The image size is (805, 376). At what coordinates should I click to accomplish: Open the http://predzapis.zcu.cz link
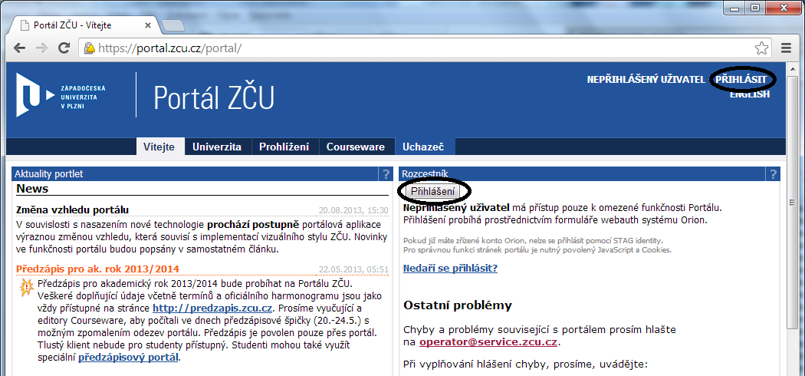(212, 308)
